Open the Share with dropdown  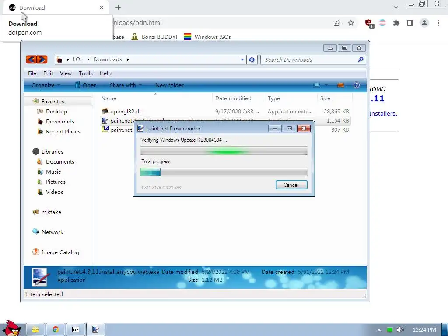point(126,85)
